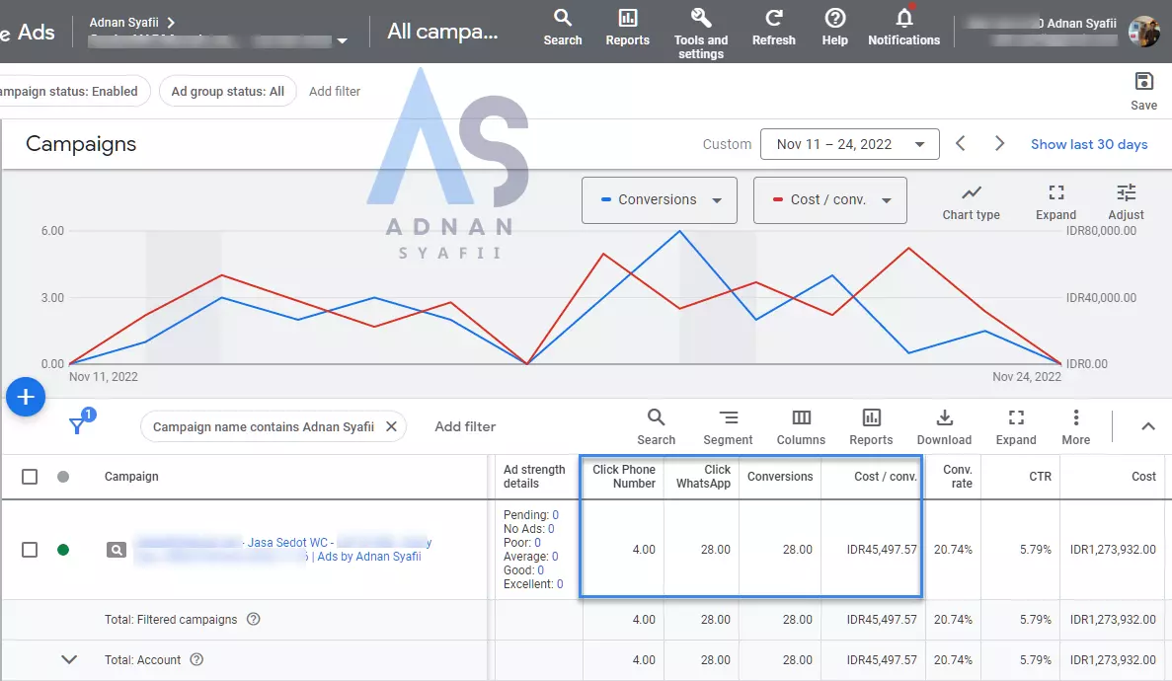1172x681 pixels.
Task: Click the Campaign status: Enabled filter chip
Action: 71,91
